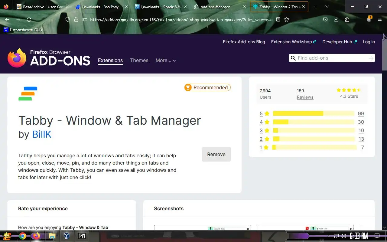Open first Tabby screenshot thumbnail
This screenshot has width=387, height=242.
[203, 227]
